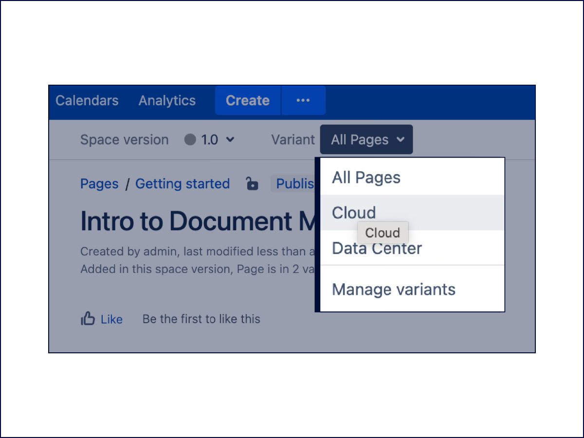
Task: Choose the Cloud variant option
Action: (x=412, y=213)
